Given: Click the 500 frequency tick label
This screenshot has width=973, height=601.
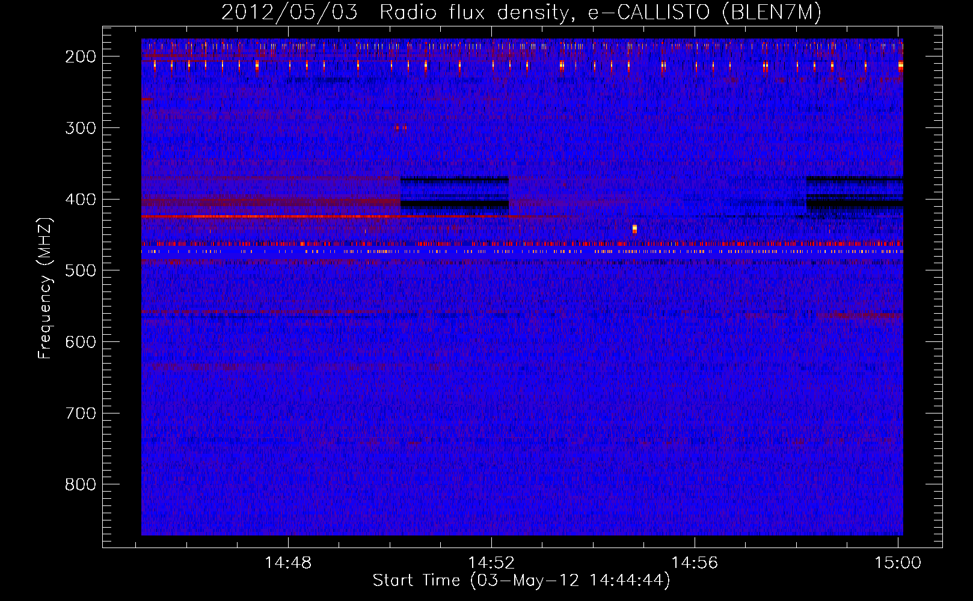Looking at the screenshot, I should point(81,270).
